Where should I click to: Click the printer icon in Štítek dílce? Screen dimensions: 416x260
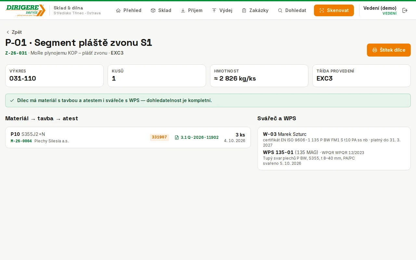click(x=375, y=50)
